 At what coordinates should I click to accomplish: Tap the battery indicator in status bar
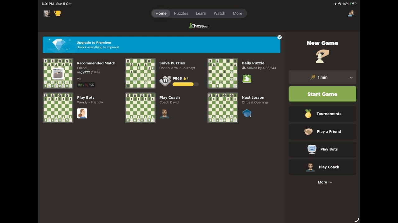tap(353, 4)
